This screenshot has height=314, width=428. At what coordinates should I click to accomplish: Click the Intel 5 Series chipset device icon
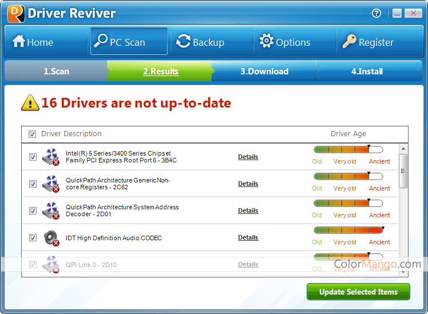[51, 157]
